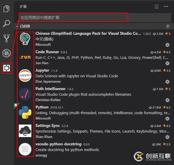Click publisher name Jun Han
The height and width of the screenshot is (165, 174).
tap(42, 63)
